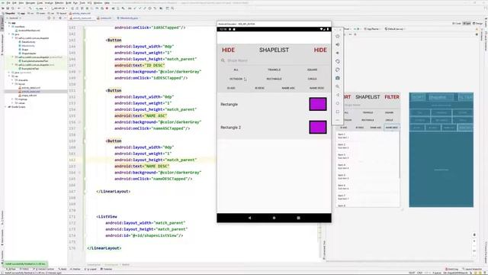Tap the CIRCLE filter button in emulator
Screen dimensions: 488x275
pyautogui.click(x=312, y=79)
